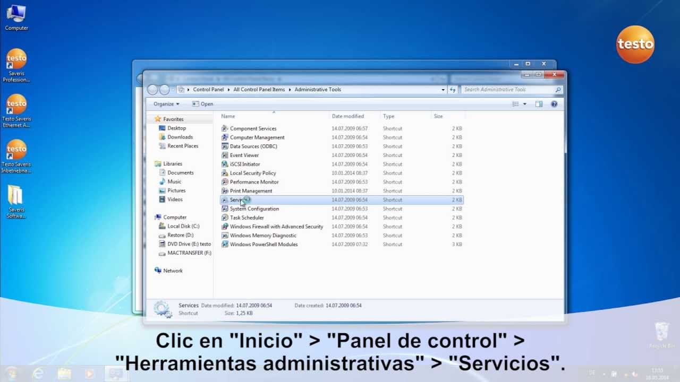
Task: Click the Services row in the file list
Action: click(342, 200)
